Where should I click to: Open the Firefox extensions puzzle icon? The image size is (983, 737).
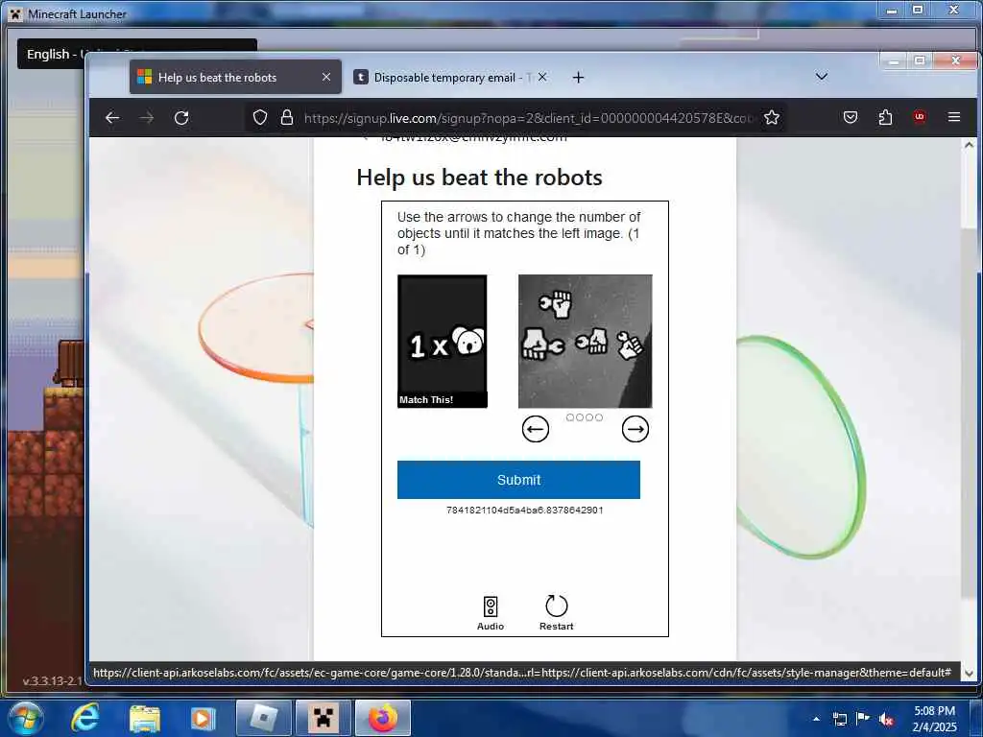click(x=885, y=117)
